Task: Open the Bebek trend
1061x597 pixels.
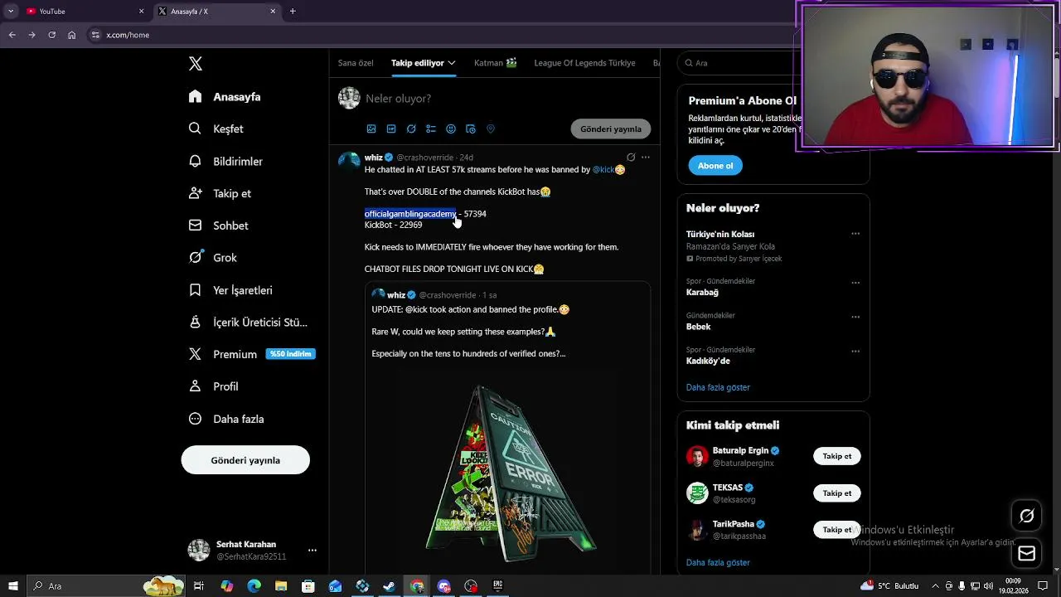Action: (699, 327)
